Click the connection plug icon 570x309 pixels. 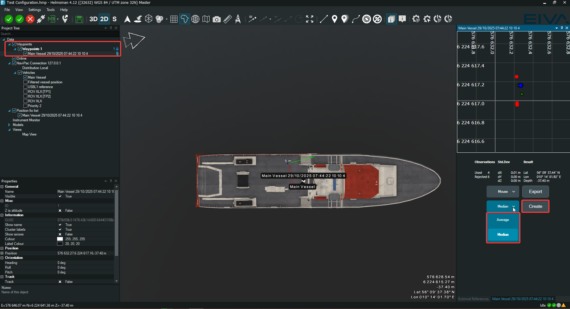click(41, 19)
